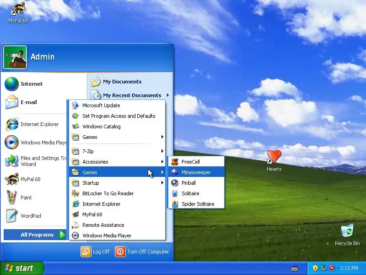Screen dimensions: 366x275
Task: Expand the arrow of Games above 7-Zip
Action: [x=162, y=137]
